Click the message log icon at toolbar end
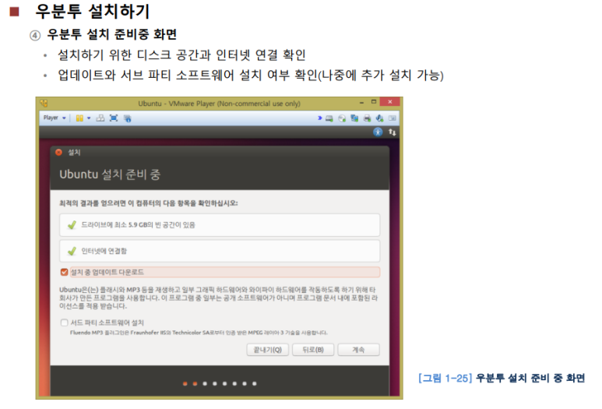 (x=392, y=118)
